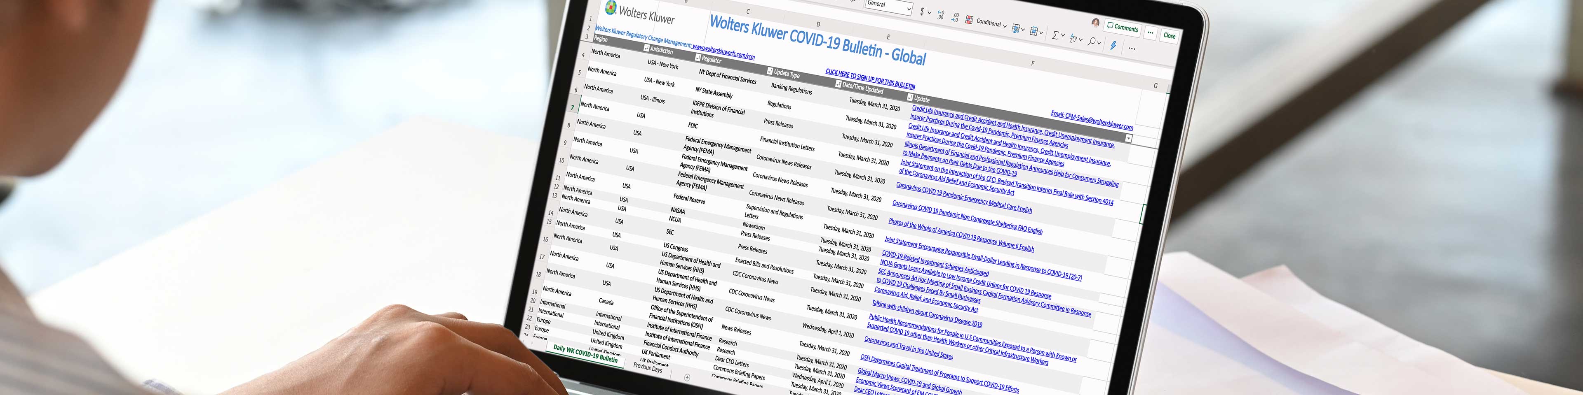
Task: Select column F header
Action: click(1032, 63)
